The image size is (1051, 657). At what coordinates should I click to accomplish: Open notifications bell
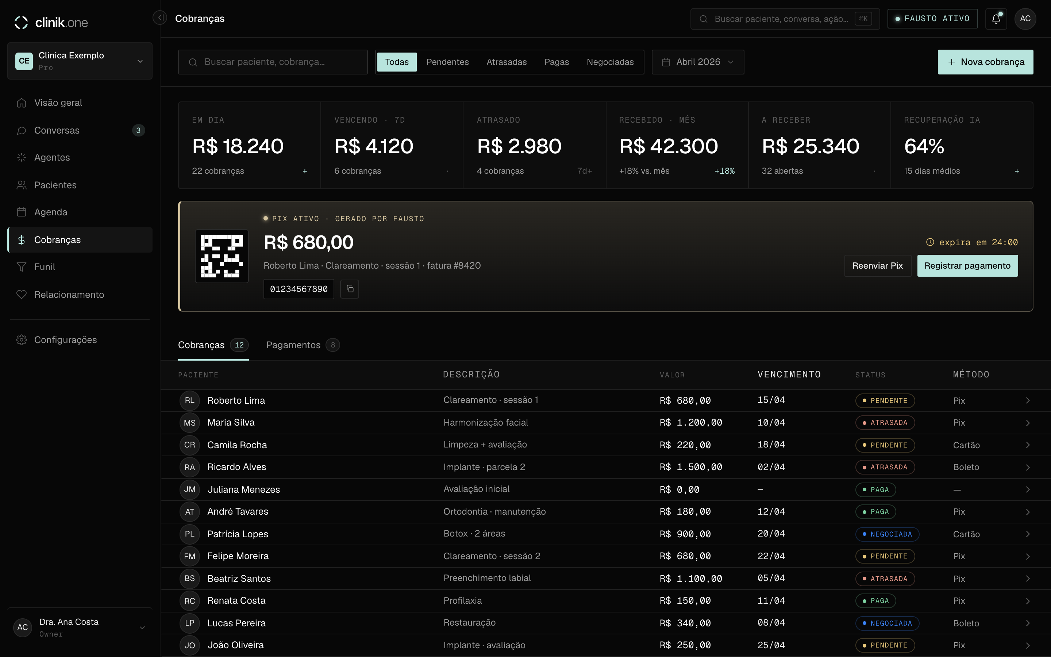click(x=996, y=19)
